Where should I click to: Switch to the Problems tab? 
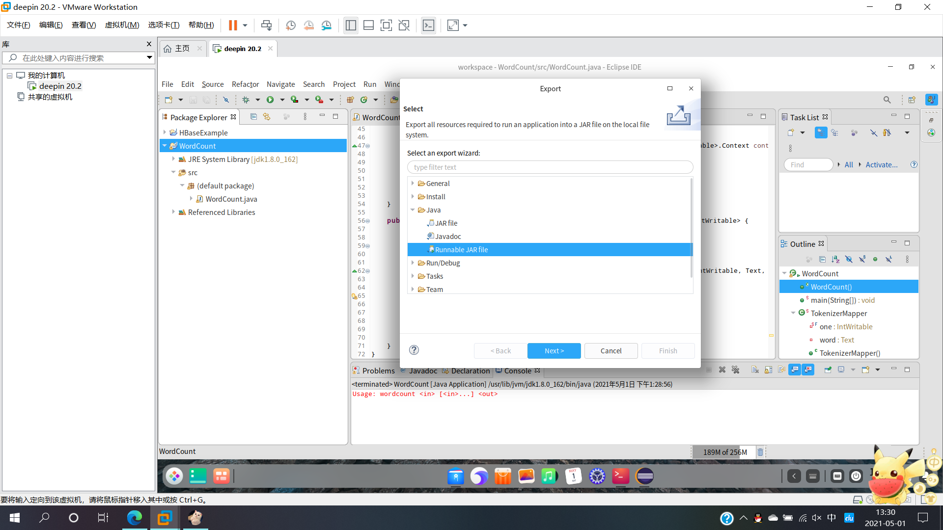378,371
